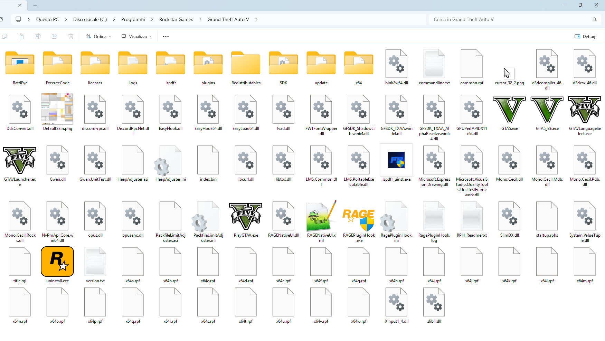Select the GTA5.exe application icon
This screenshot has height=341, width=605.
(509, 110)
